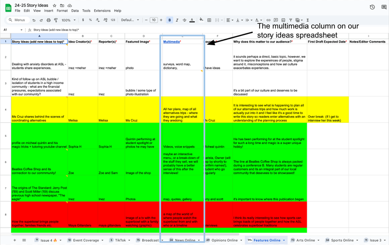The image size is (389, 245).
Task: Toggle italic formatting
Action: point(177,20)
